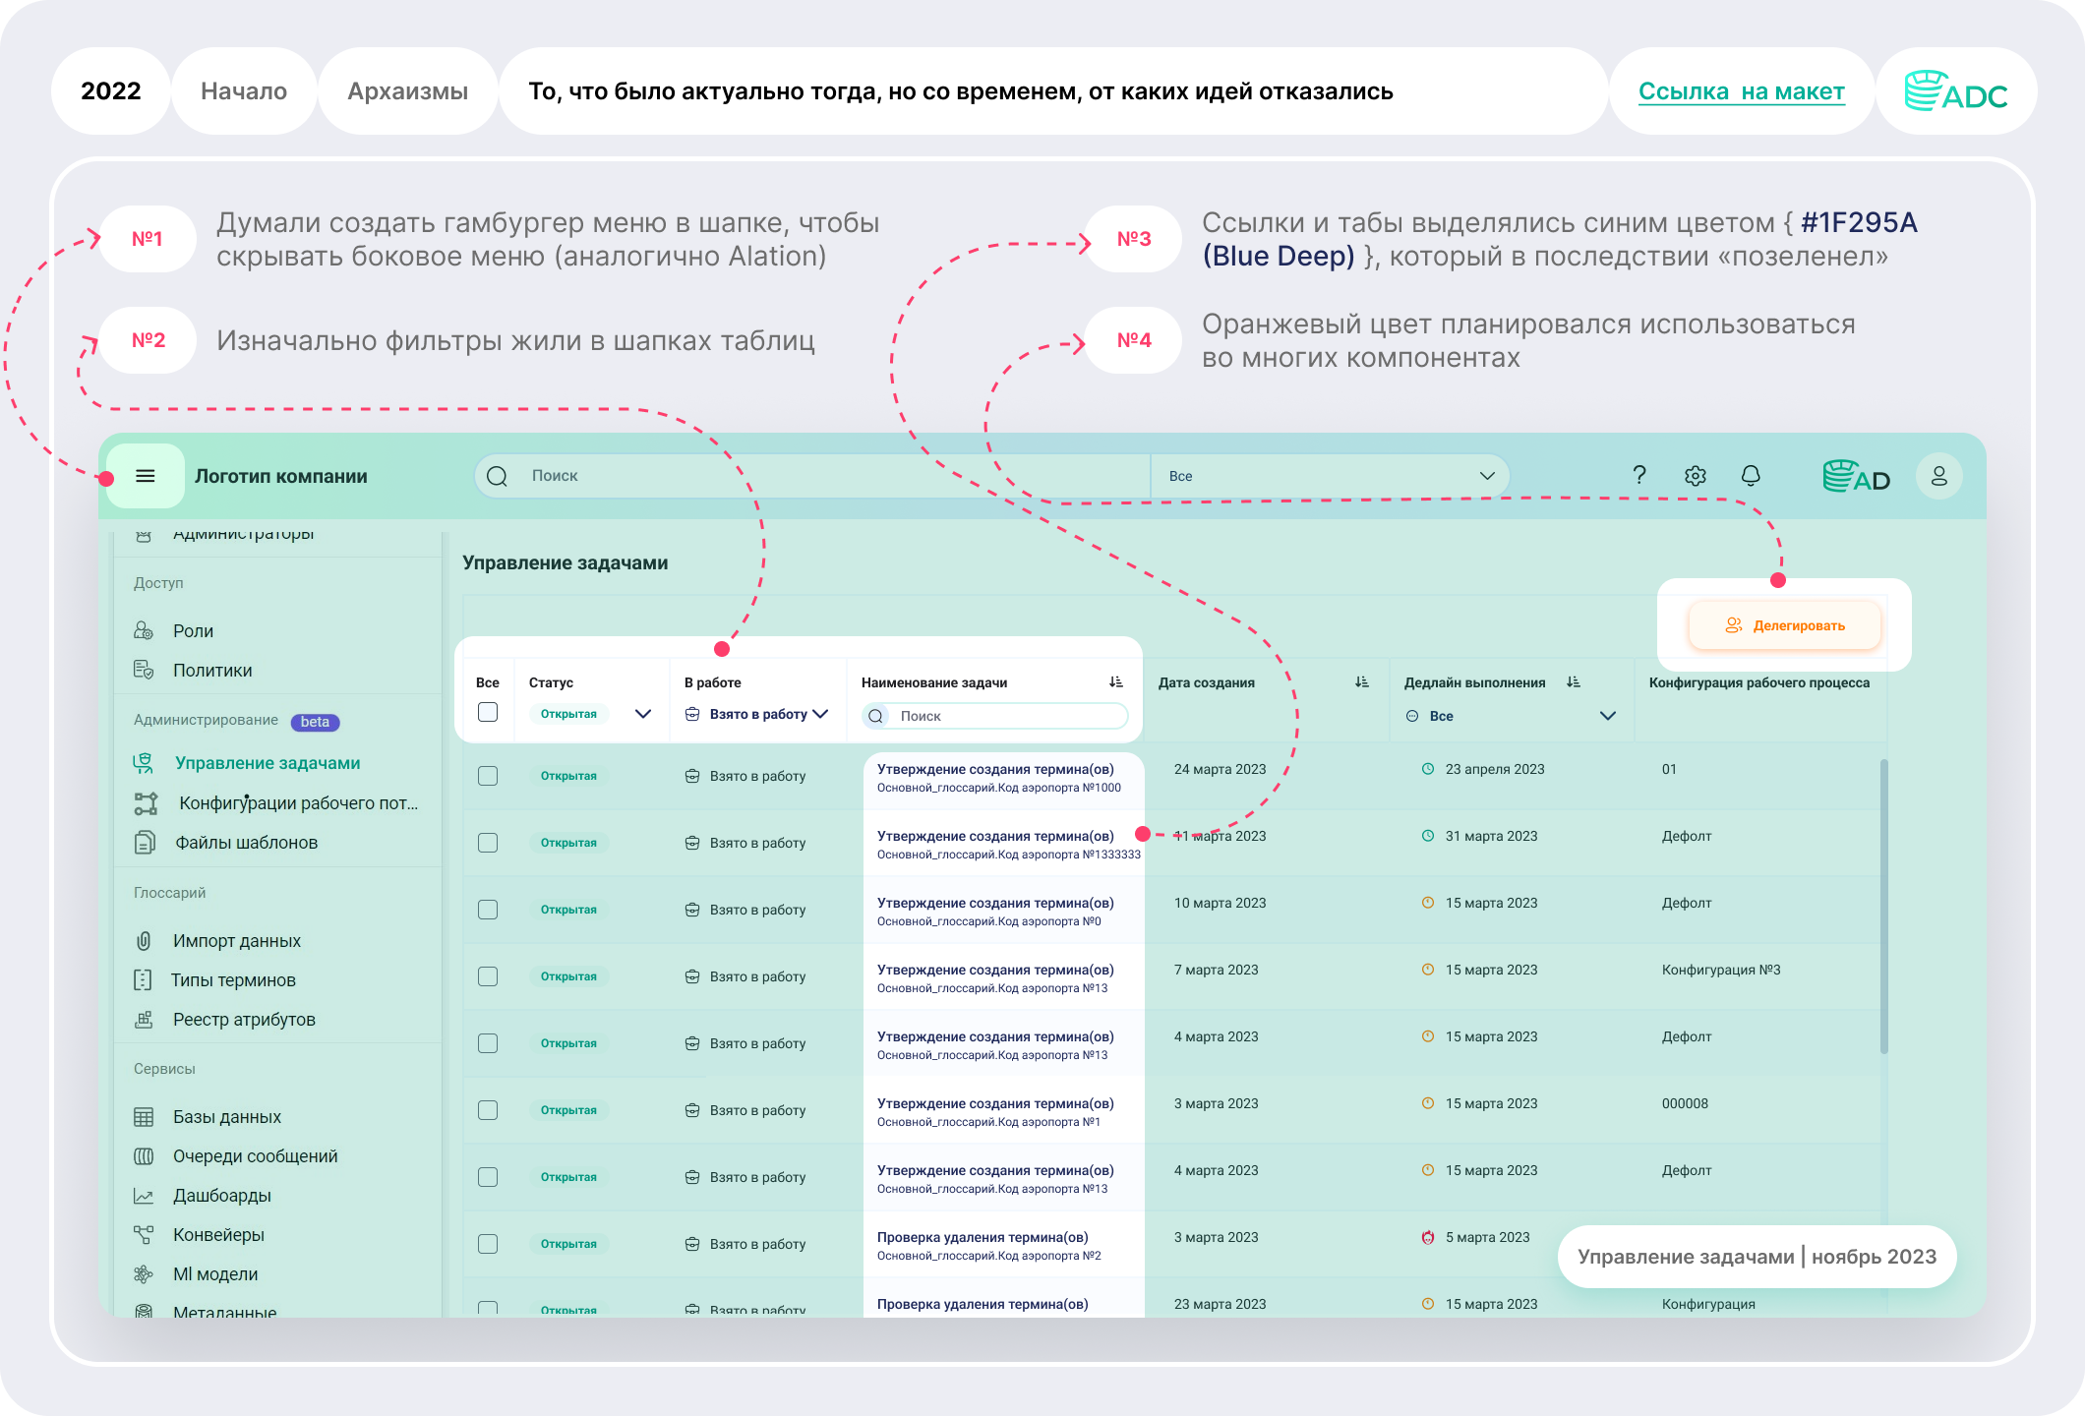The height and width of the screenshot is (1416, 2085).
Task: Click the Конфигурации рабочего потока icon
Action: 146,803
